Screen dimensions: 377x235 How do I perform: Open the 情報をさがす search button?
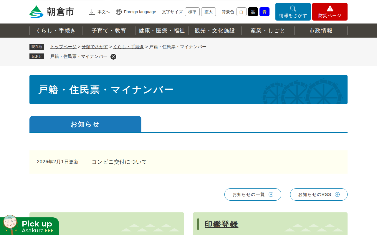(x=293, y=12)
